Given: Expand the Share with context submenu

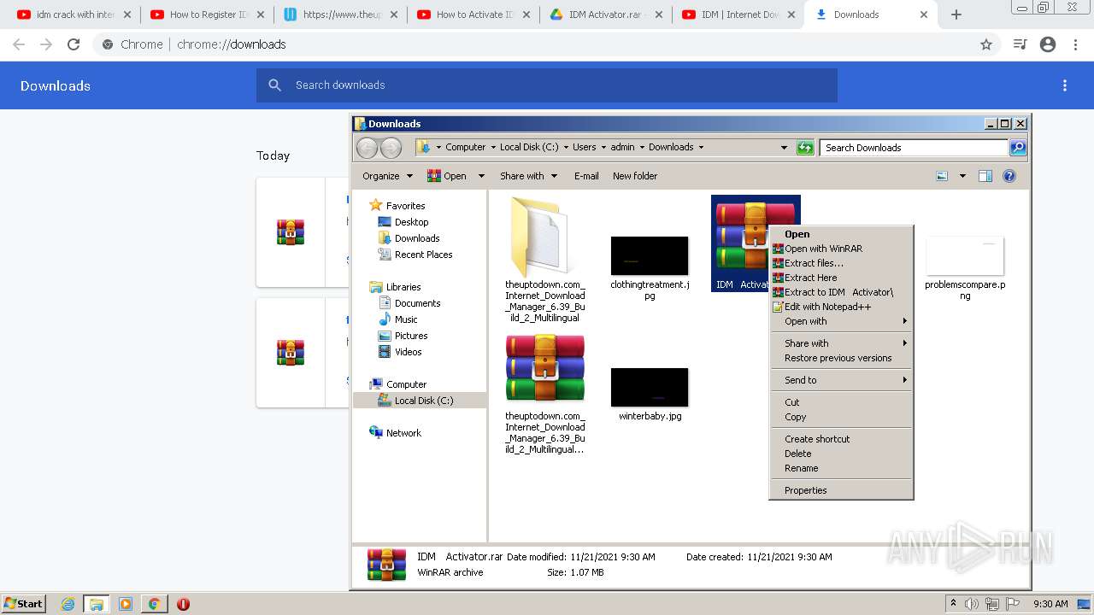Looking at the screenshot, I should [x=841, y=343].
